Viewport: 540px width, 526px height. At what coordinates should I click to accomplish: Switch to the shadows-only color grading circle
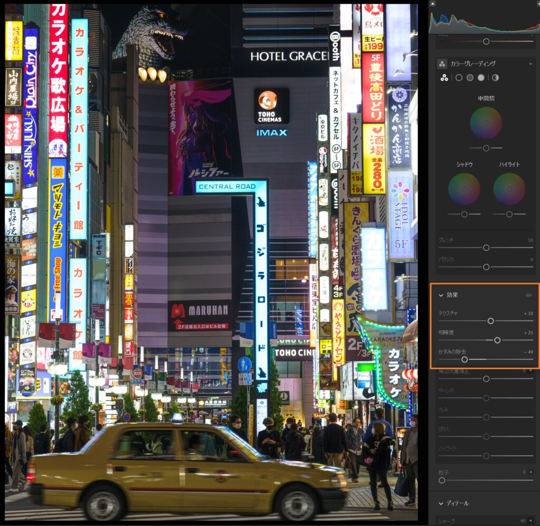(x=459, y=78)
